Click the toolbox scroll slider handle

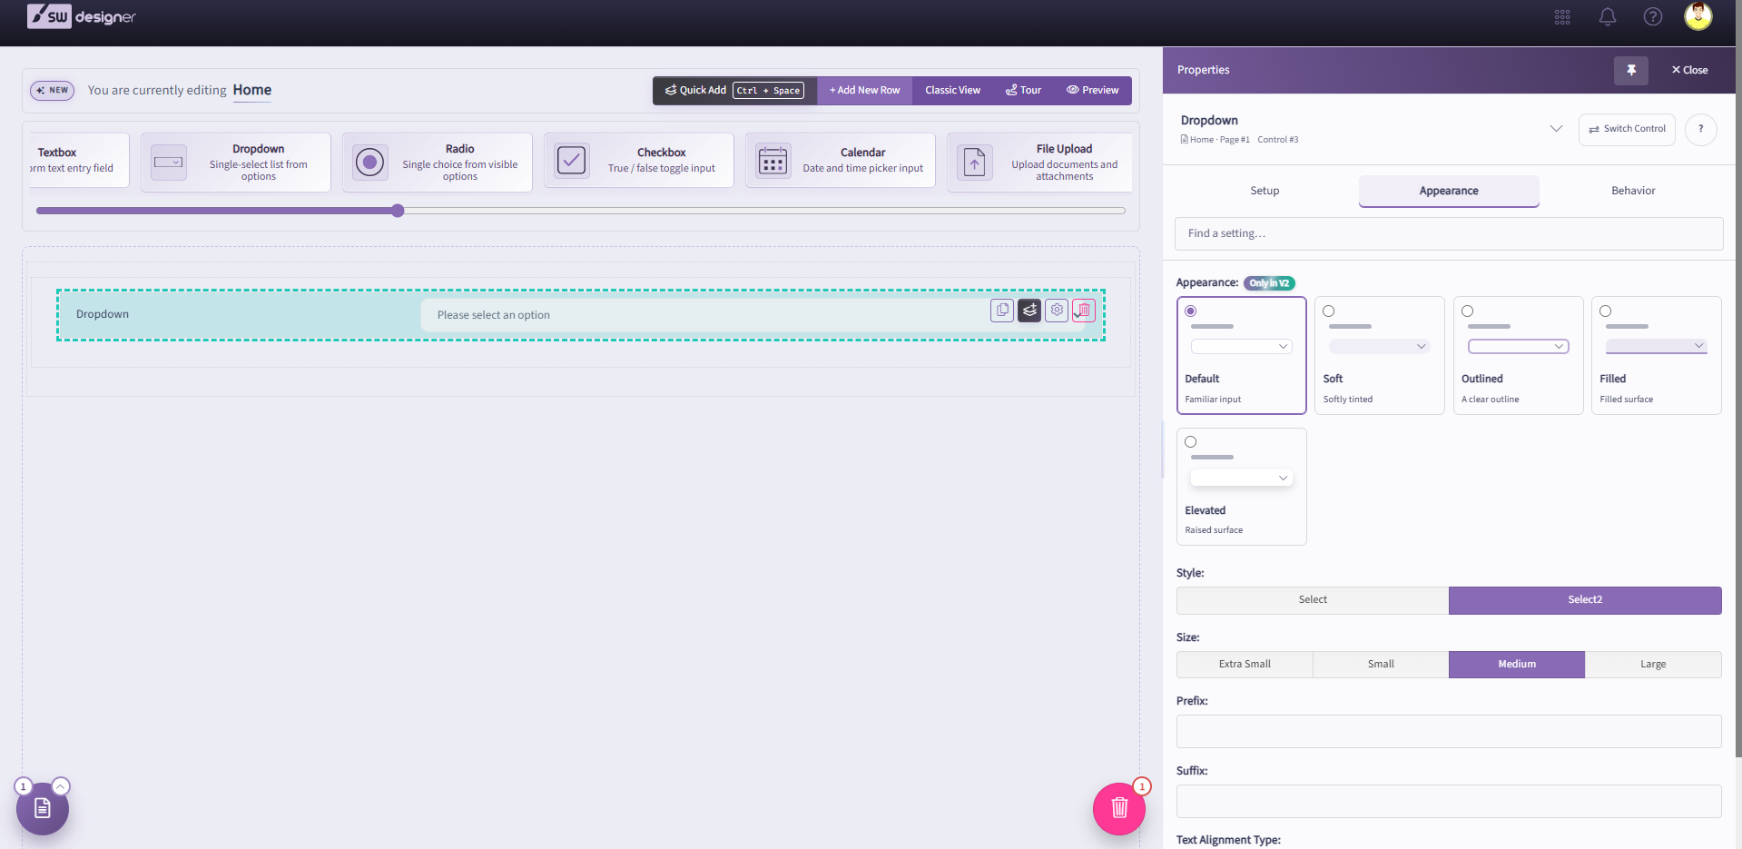coord(398,211)
